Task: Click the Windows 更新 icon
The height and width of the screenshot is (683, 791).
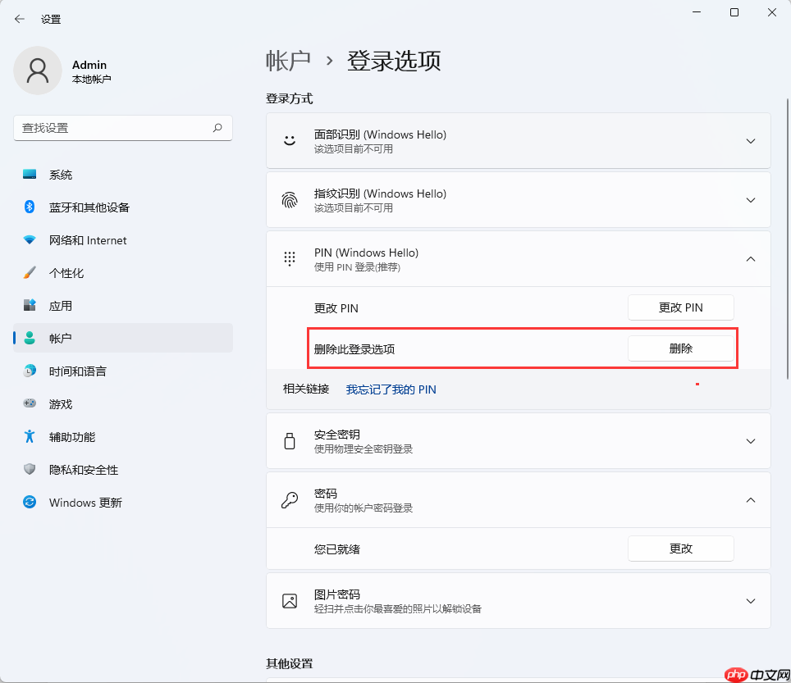Action: 30,502
